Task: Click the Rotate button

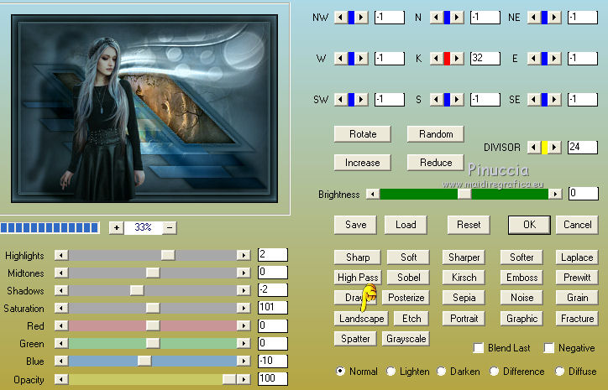Action: [363, 134]
